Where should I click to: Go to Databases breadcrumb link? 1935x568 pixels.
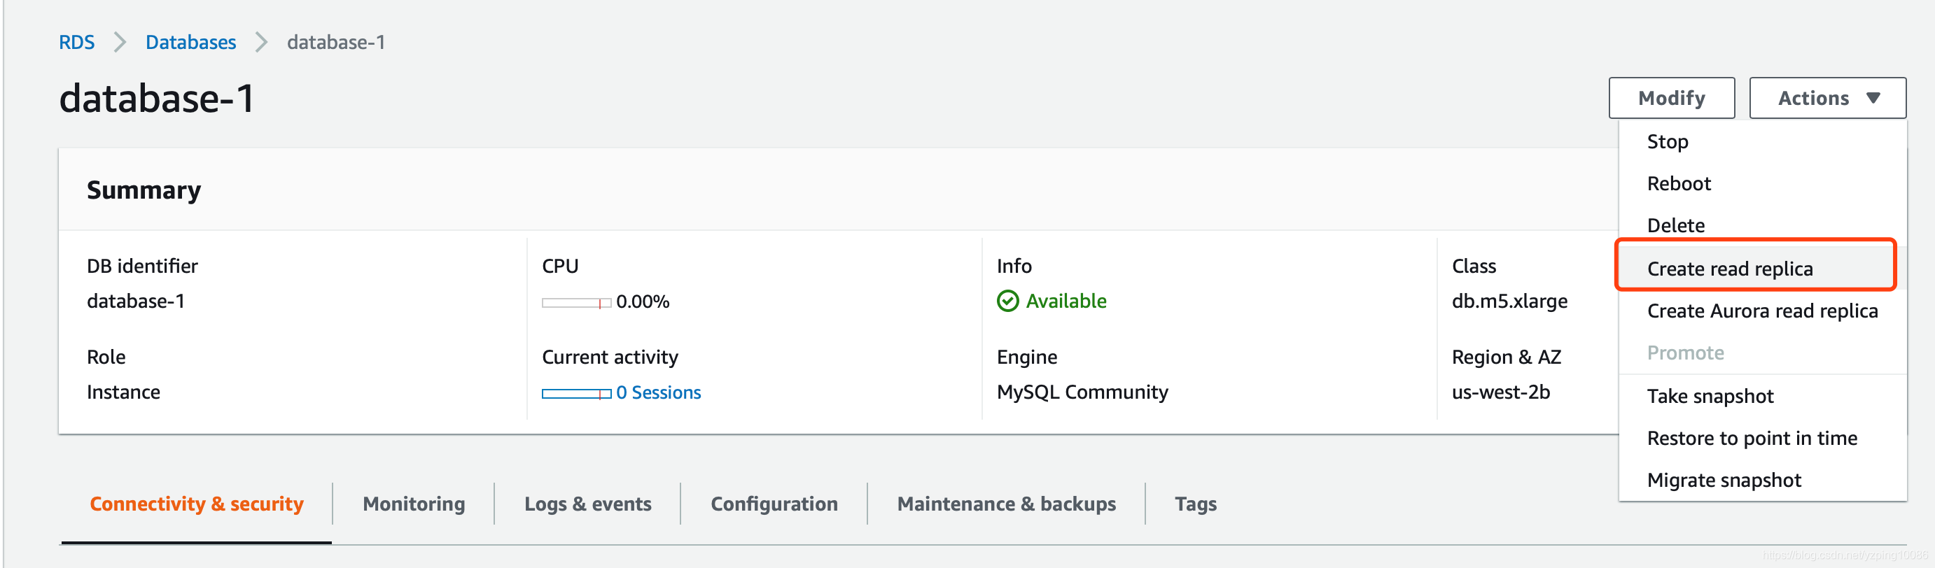click(191, 43)
